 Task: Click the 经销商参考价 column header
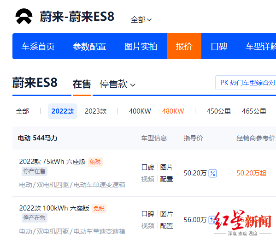tap(256, 138)
